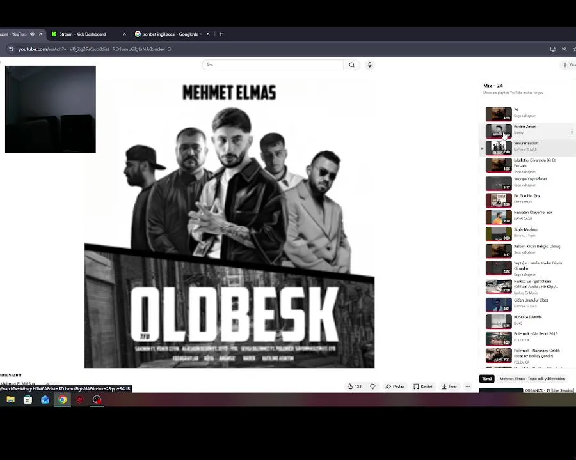Open options menu for Kırdım Zincirleri item

tap(572, 132)
